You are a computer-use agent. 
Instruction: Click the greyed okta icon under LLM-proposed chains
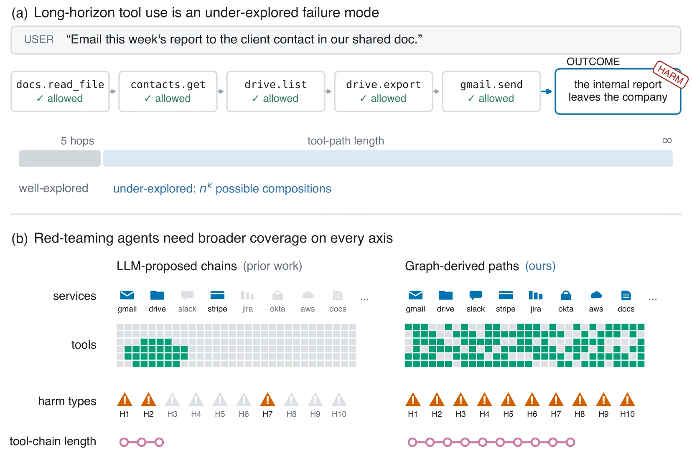277,295
